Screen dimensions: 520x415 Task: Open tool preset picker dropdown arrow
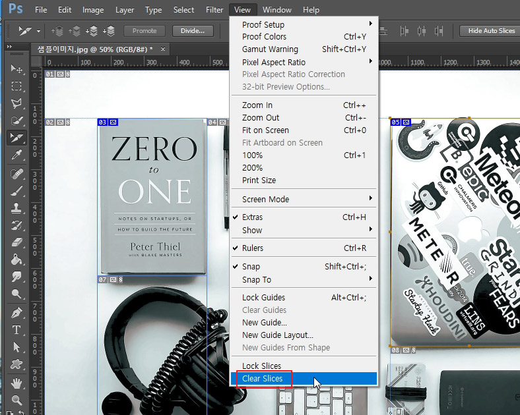tap(38, 31)
